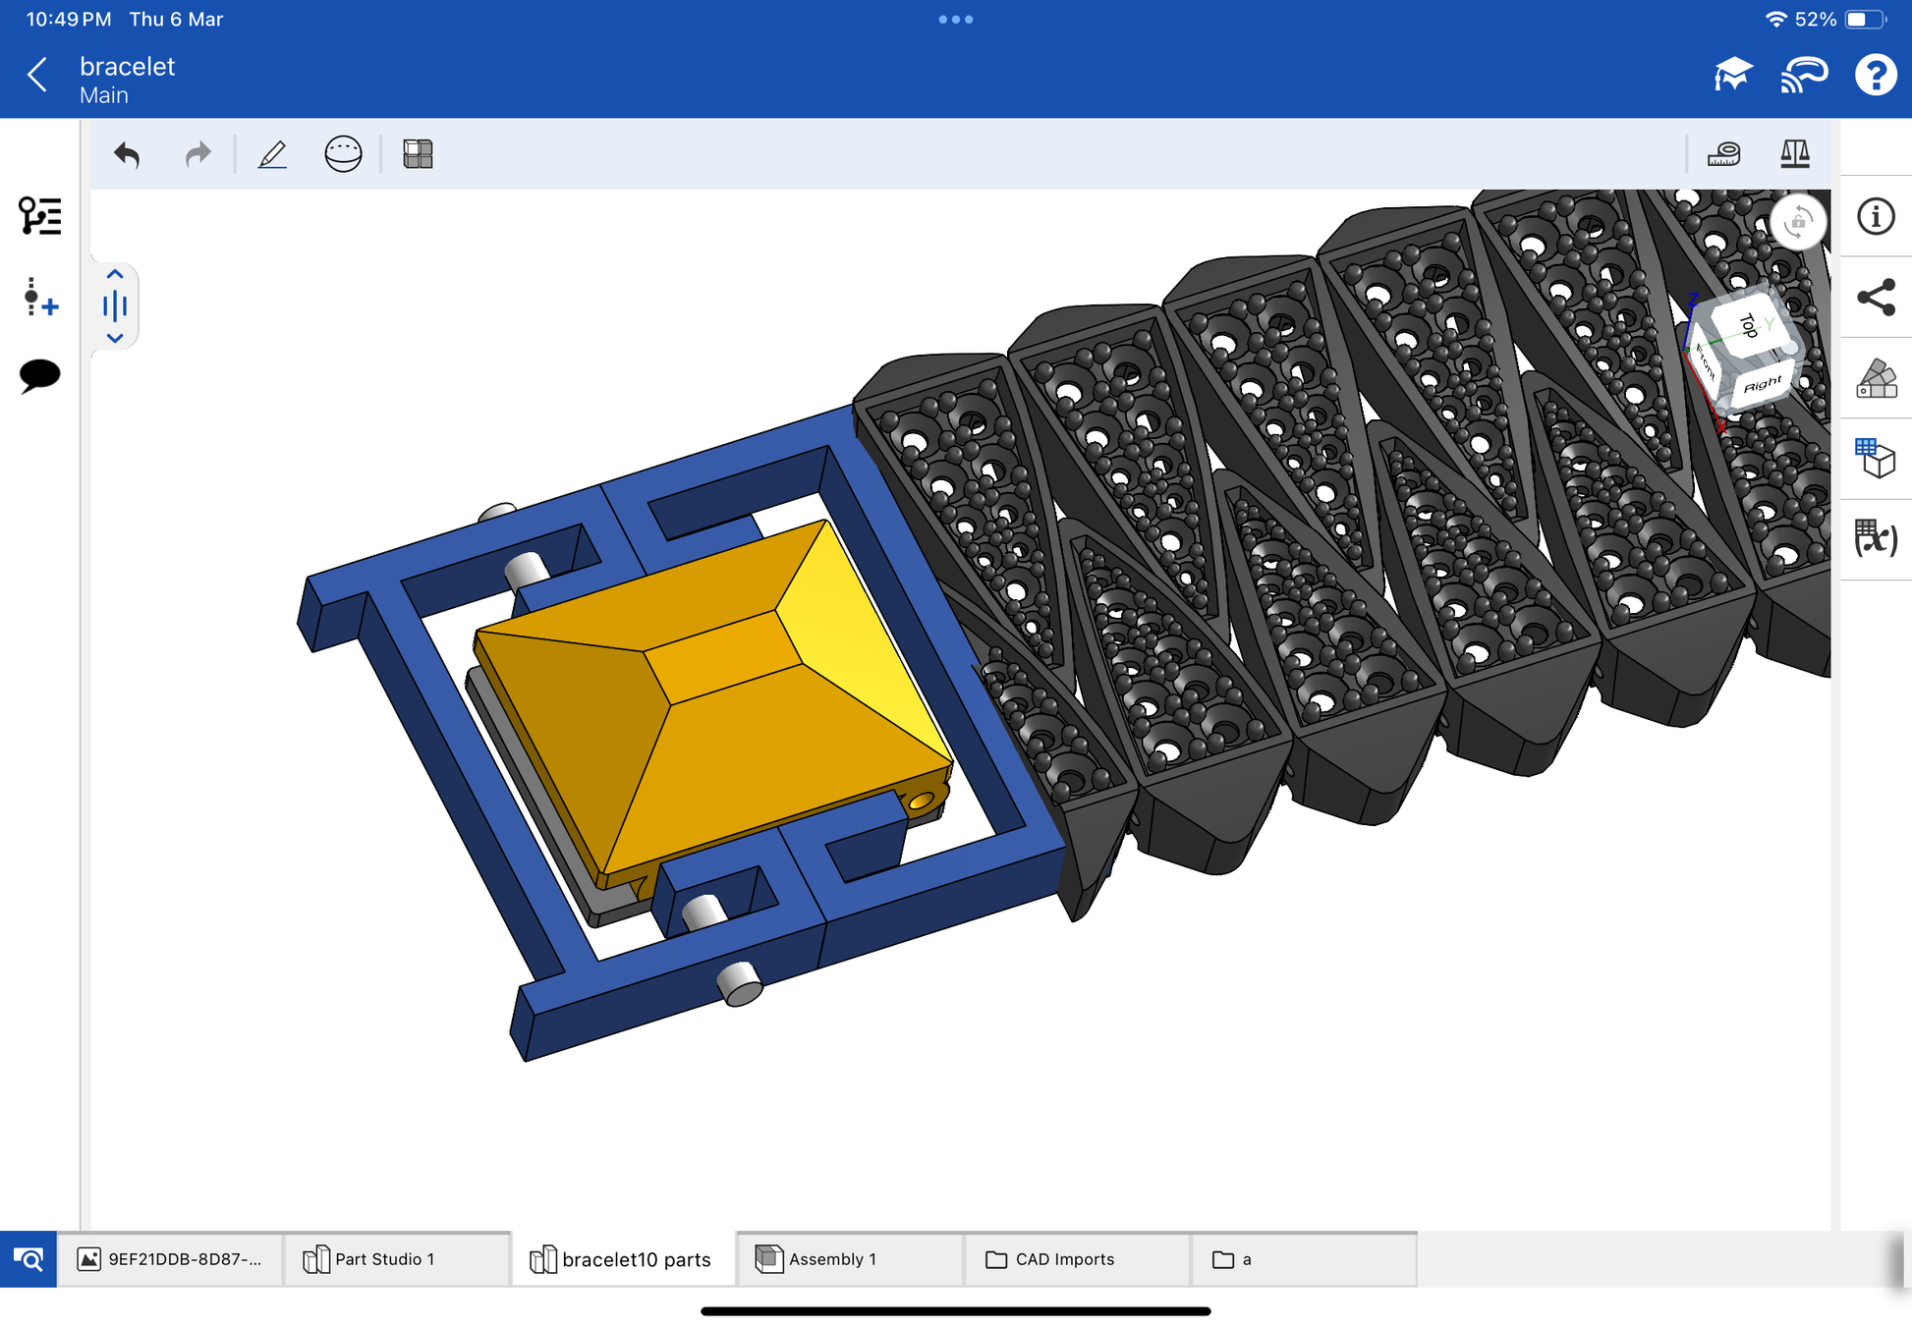
Task: Open the variable table icon
Action: tap(1875, 538)
